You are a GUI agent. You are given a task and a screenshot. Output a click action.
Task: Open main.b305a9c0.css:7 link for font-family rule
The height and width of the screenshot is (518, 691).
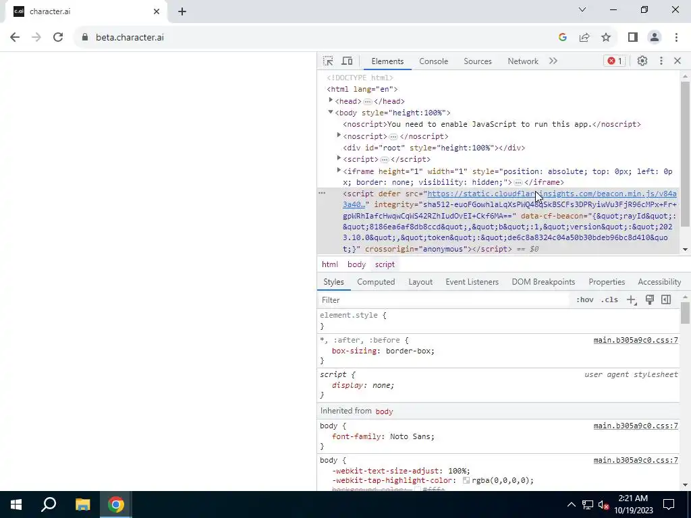click(x=636, y=426)
